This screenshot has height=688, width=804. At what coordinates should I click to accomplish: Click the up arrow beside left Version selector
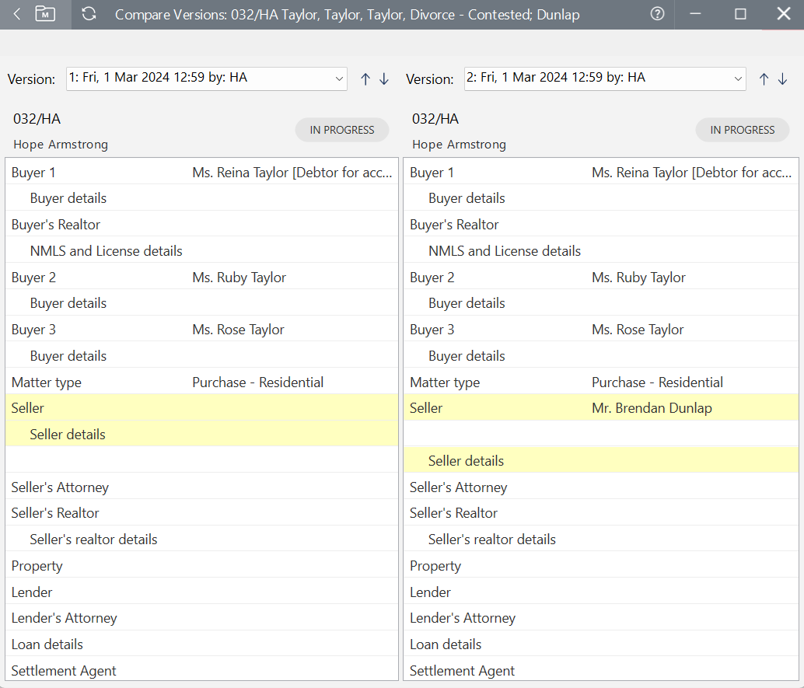(x=365, y=79)
